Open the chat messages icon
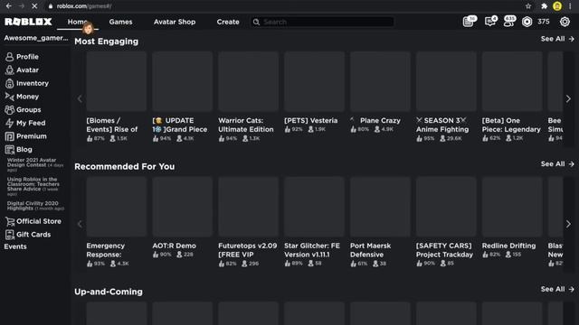Viewport: 579px width, 325px height. (x=490, y=22)
